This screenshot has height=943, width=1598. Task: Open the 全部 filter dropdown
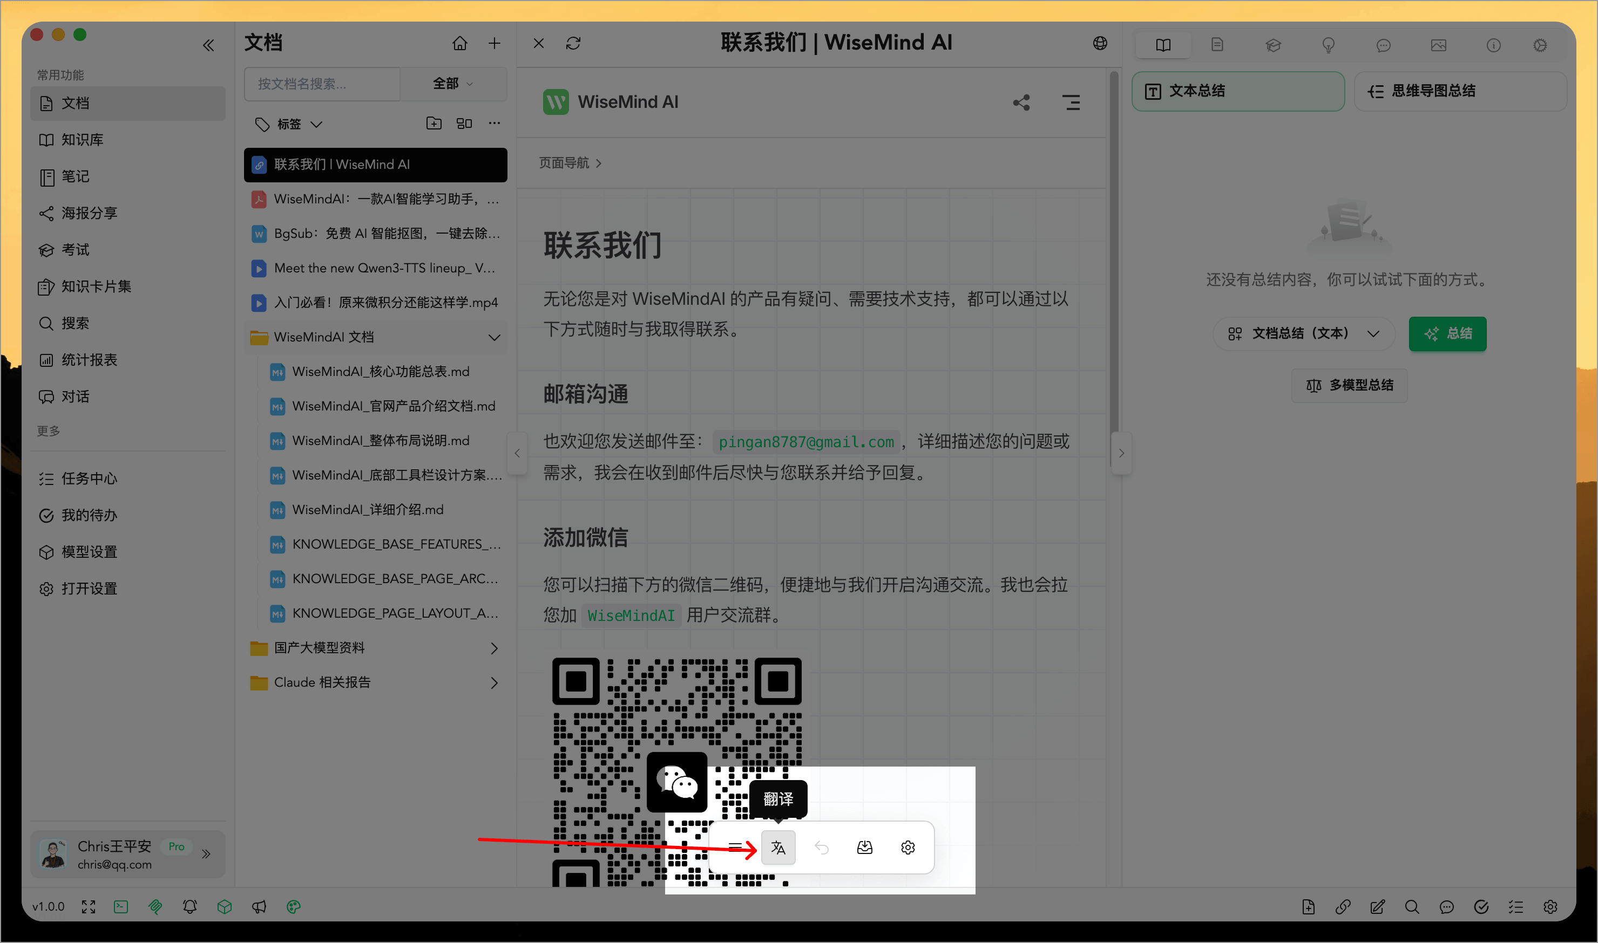(453, 83)
